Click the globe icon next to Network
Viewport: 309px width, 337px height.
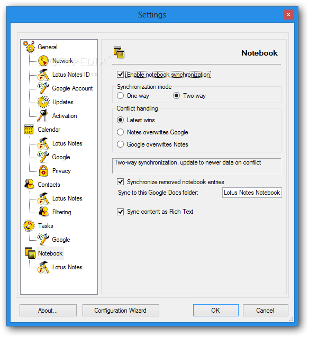(43, 61)
